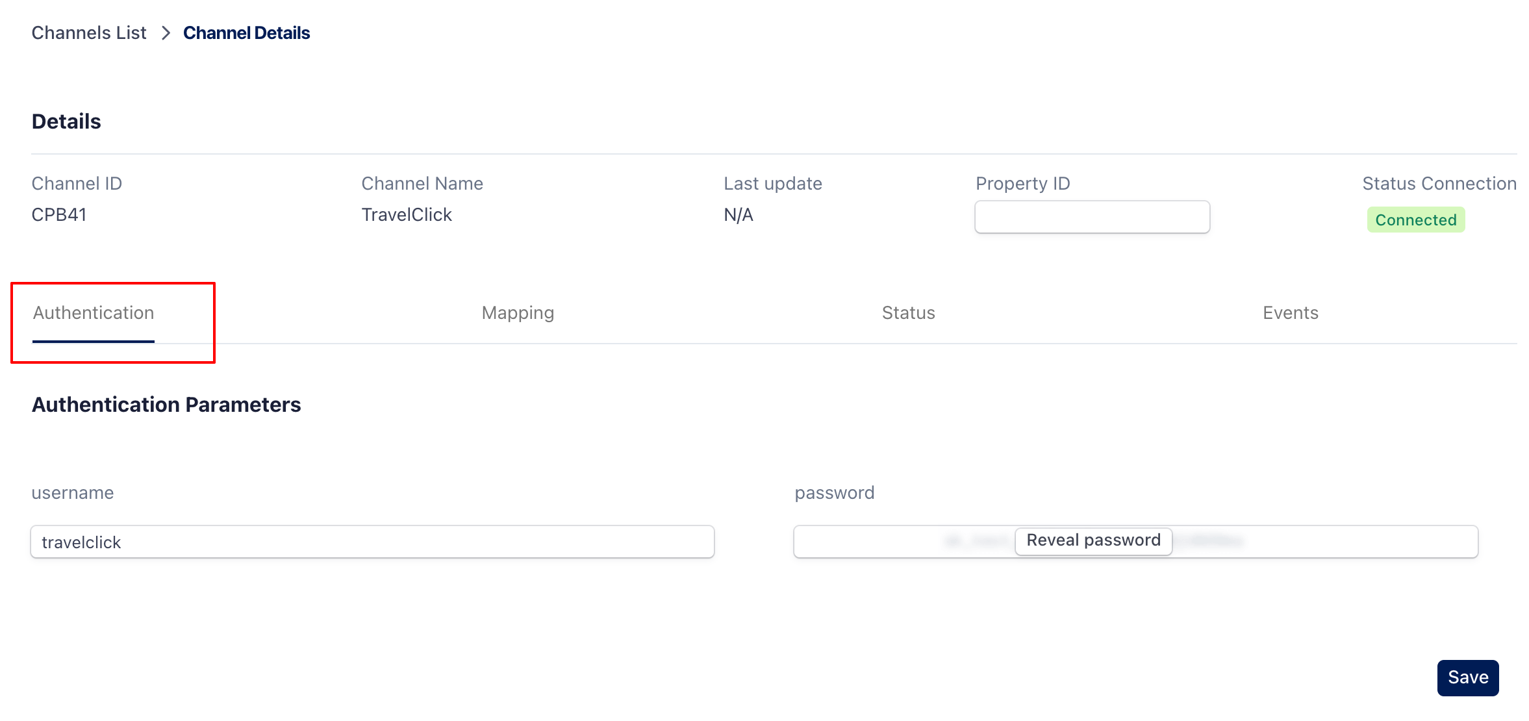Save the channel details
Screen dimensions: 1529x721
1467,677
